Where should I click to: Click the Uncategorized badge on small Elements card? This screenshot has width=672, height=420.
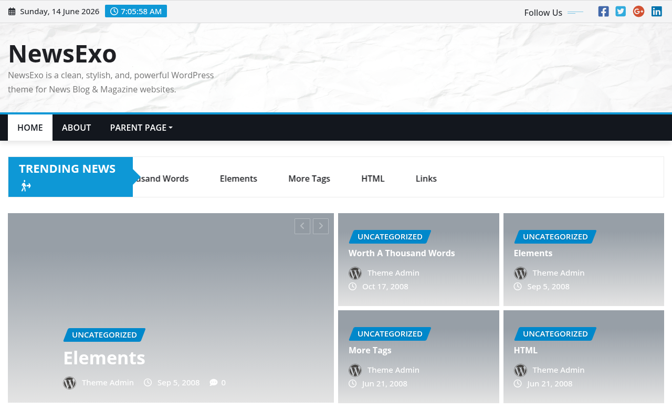[x=555, y=237]
